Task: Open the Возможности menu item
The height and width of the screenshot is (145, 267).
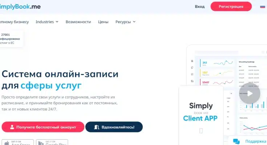Action: click(78, 22)
